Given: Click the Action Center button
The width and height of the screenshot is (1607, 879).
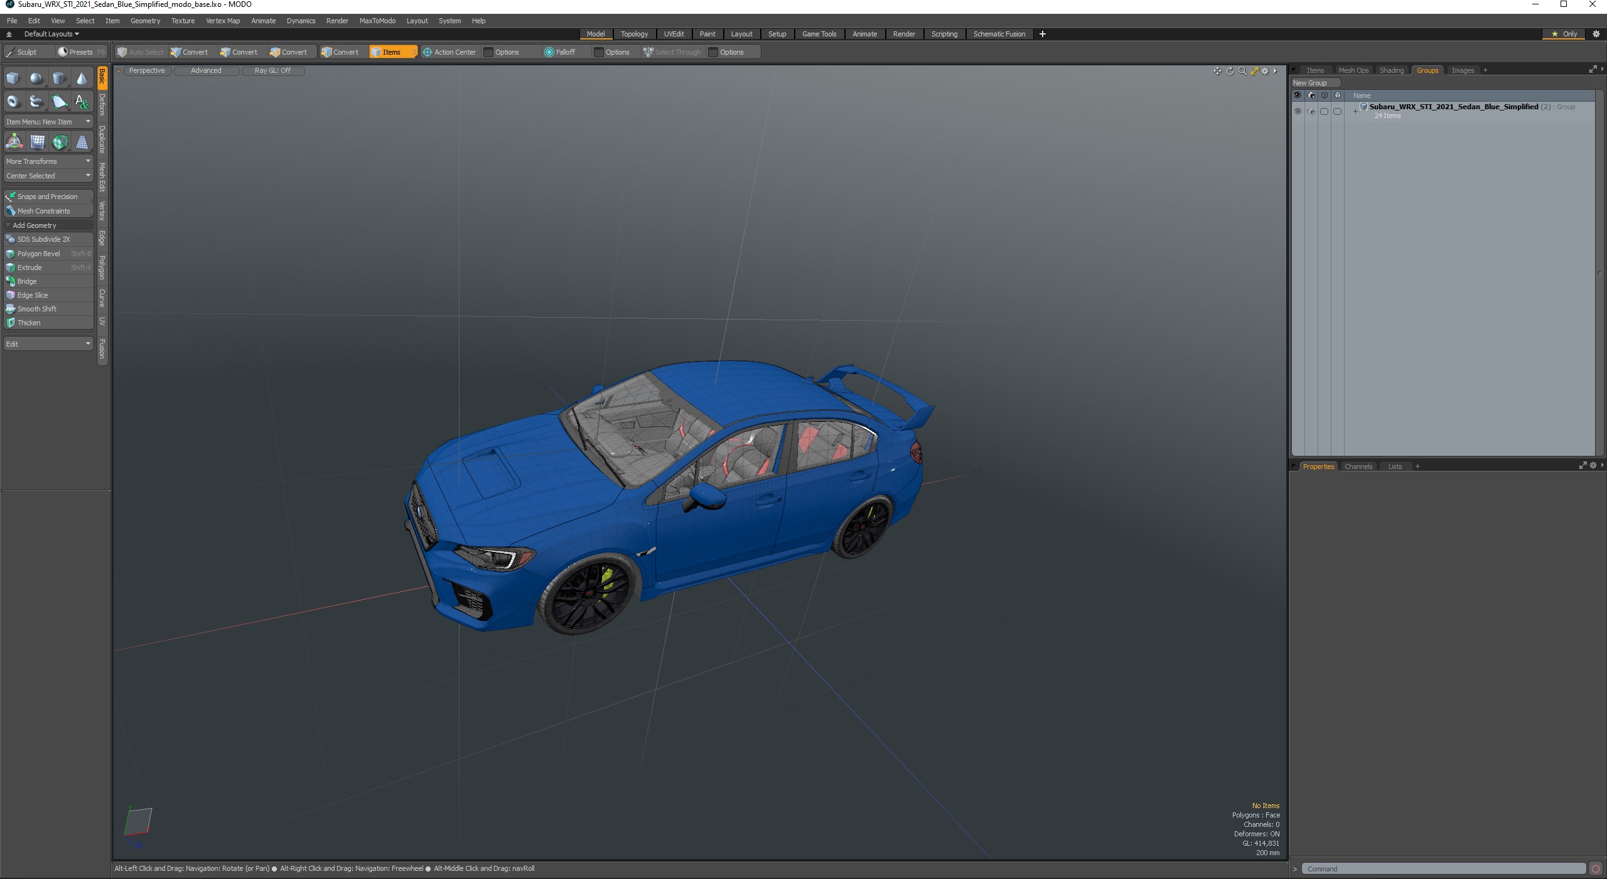Looking at the screenshot, I should [449, 52].
